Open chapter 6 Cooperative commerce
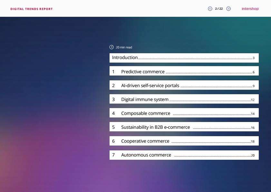Viewport: 271px width, 192px height. click(184, 141)
